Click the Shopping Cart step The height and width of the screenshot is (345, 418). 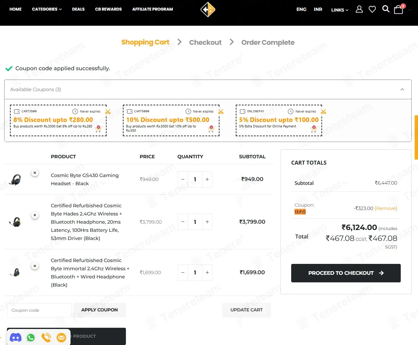(145, 42)
